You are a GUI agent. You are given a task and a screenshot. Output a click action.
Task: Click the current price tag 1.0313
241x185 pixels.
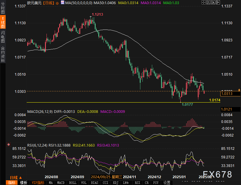click(230, 94)
